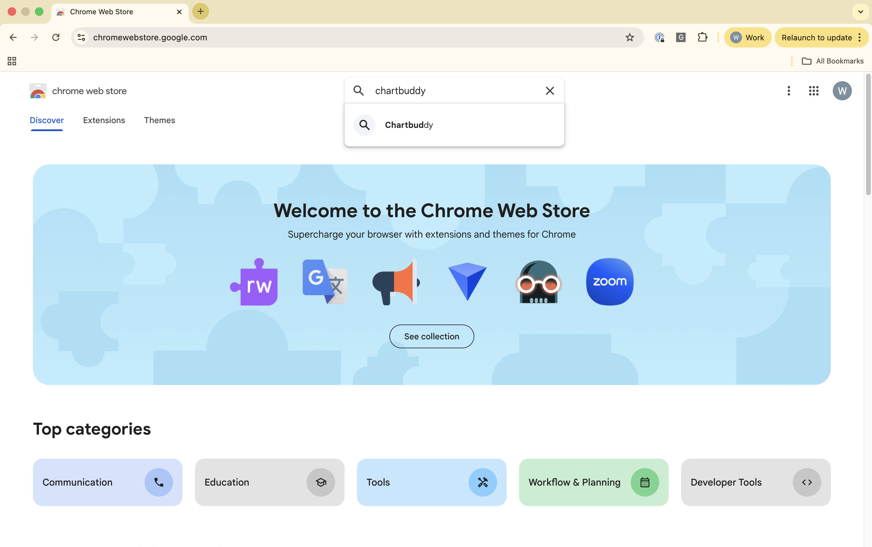Click the See collection button
The width and height of the screenshot is (872, 547).
click(x=432, y=336)
